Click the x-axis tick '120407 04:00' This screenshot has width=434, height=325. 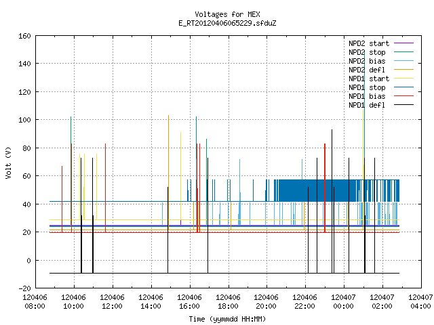(420, 302)
